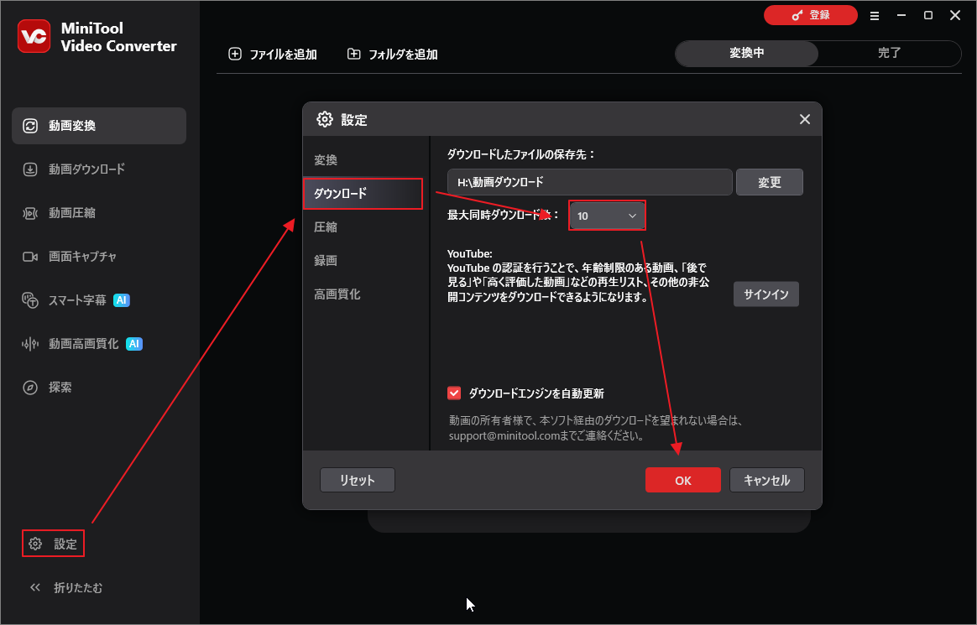The image size is (977, 625).
Task: Click リセット button
Action: pos(358,480)
